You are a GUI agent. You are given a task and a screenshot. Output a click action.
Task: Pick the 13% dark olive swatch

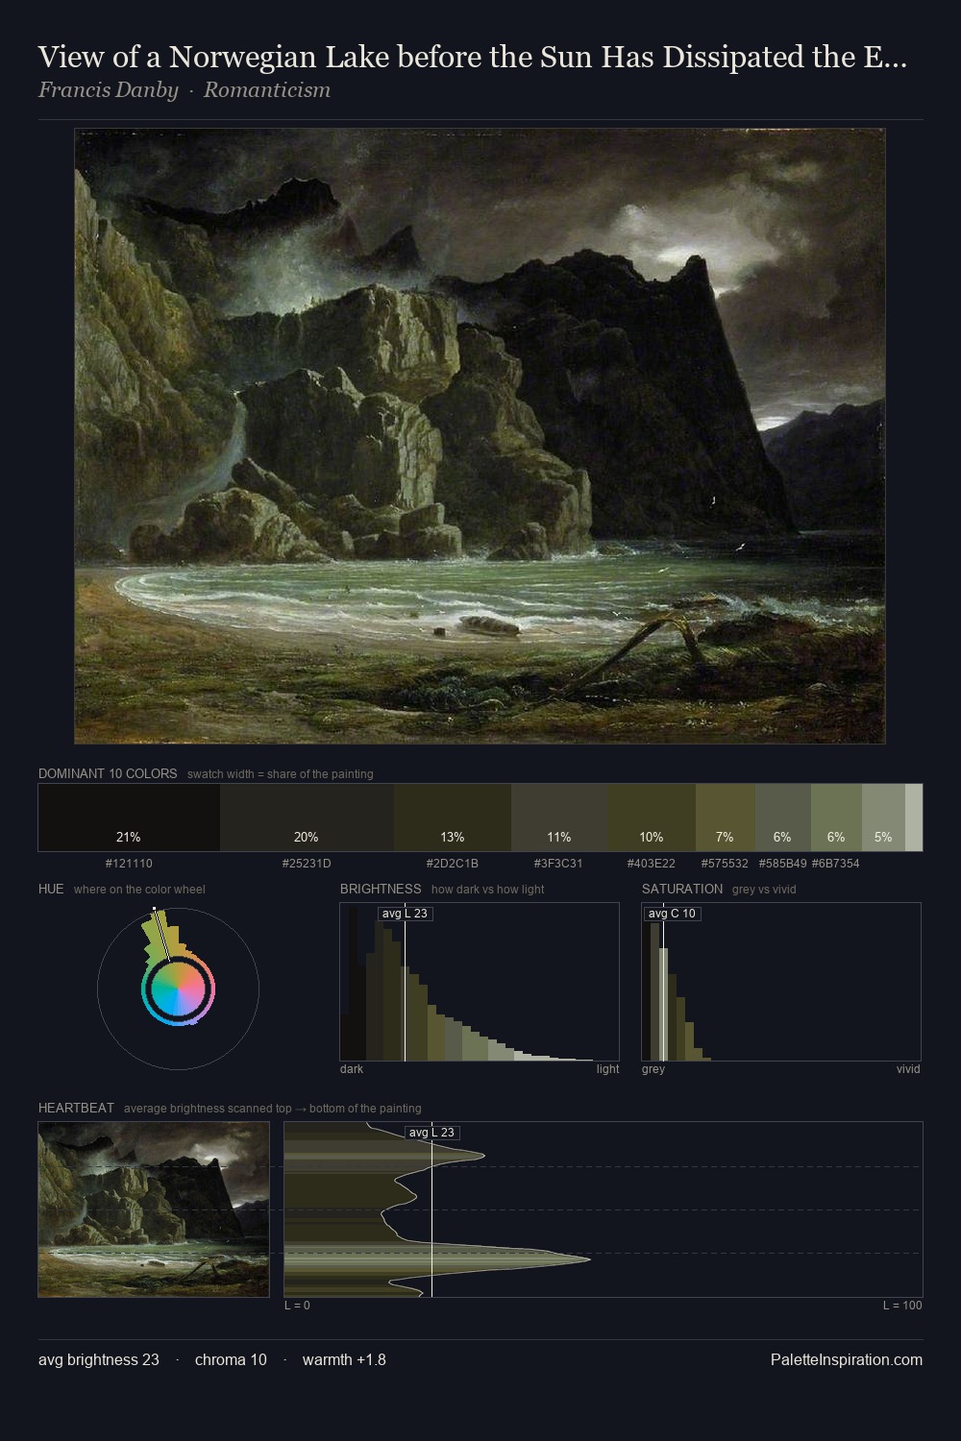(453, 818)
